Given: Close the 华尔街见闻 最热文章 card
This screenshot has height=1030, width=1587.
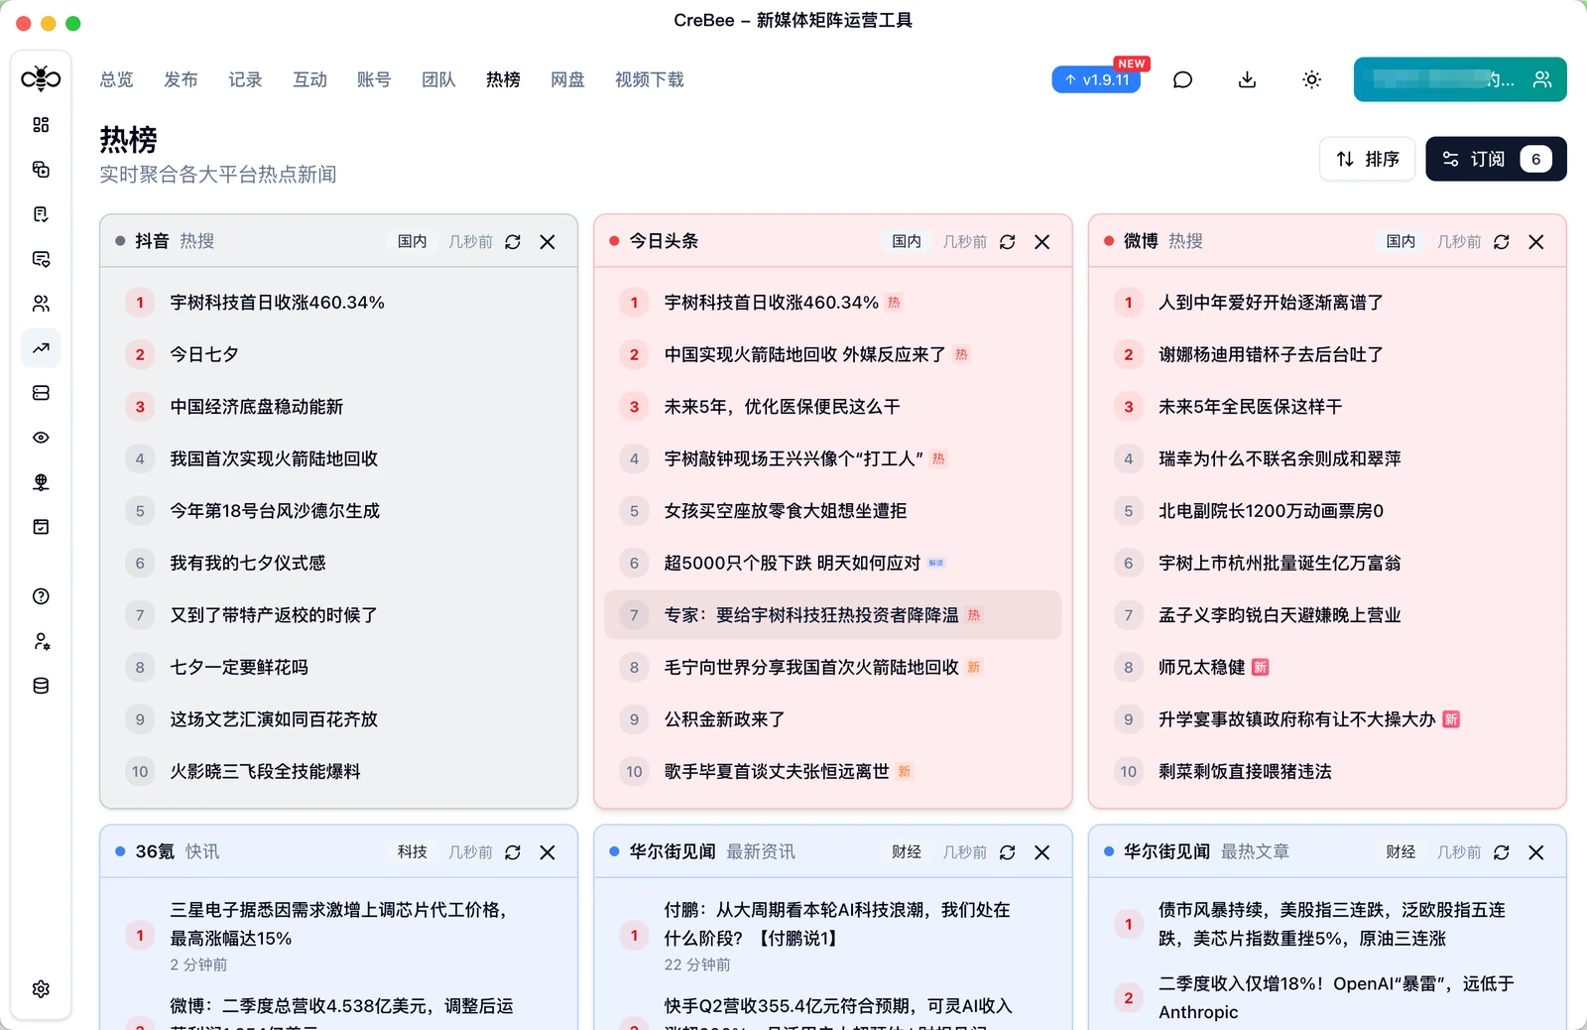Looking at the screenshot, I should 1536,852.
